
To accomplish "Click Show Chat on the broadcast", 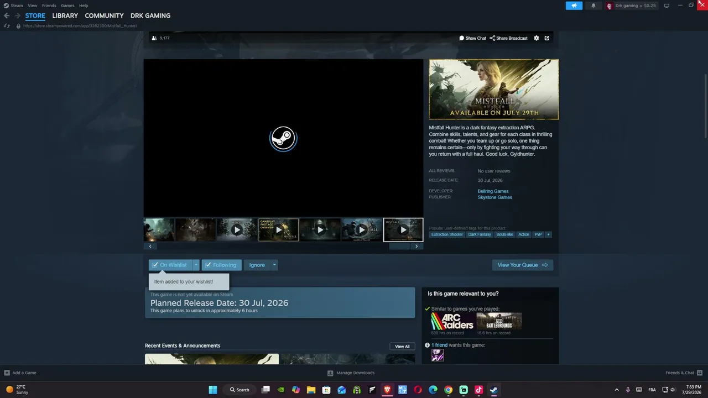I will (472, 38).
